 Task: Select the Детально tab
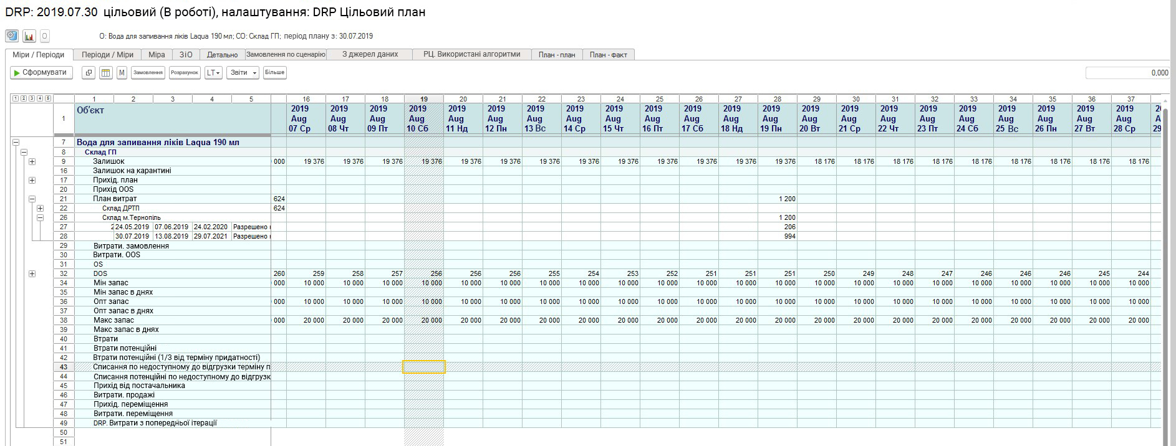(x=223, y=55)
